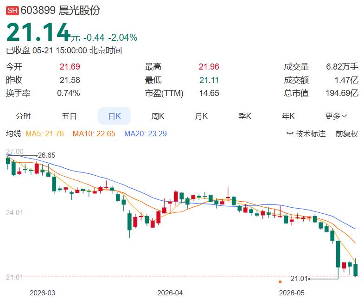
Task: Click the current price 21.14
Action: pyautogui.click(x=38, y=32)
